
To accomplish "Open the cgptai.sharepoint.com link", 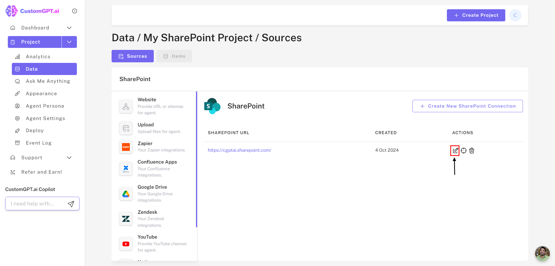I will pyautogui.click(x=239, y=150).
